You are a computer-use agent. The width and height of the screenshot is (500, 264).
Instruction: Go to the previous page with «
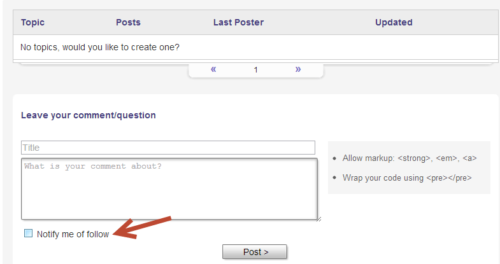tap(213, 69)
